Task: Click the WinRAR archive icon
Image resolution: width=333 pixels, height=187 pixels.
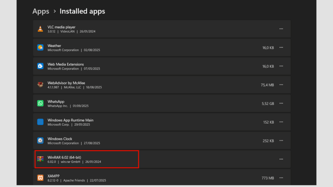Action: click(40, 159)
